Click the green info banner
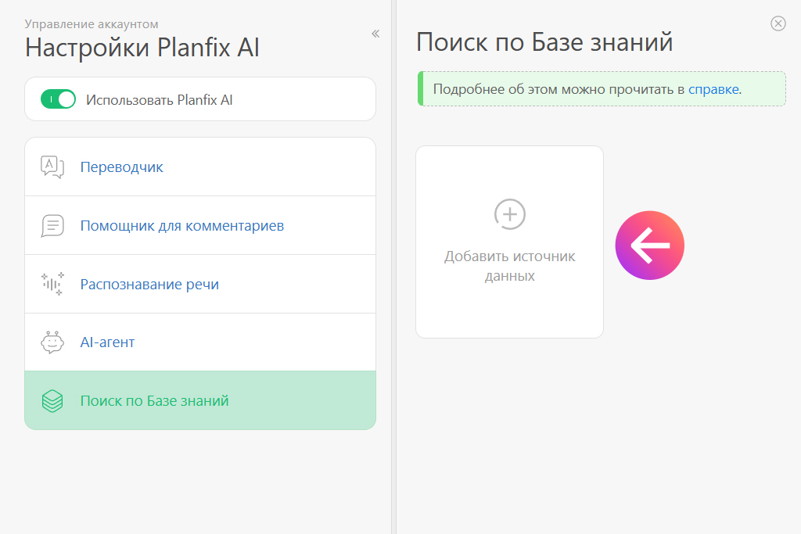 548,89
